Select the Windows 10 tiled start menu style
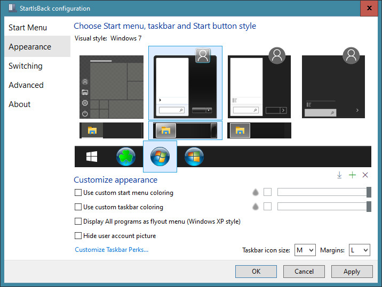The image size is (382, 287). 112,87
